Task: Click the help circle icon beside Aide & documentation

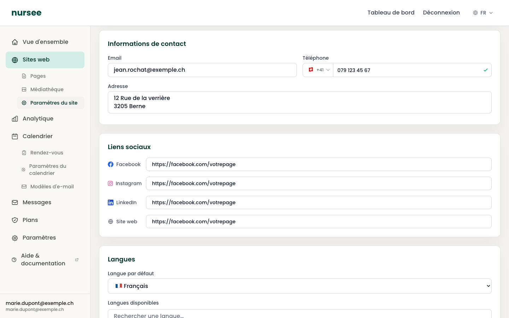Action: [14, 260]
